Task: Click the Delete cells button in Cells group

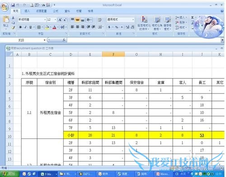Action: pyautogui.click(x=181, y=23)
